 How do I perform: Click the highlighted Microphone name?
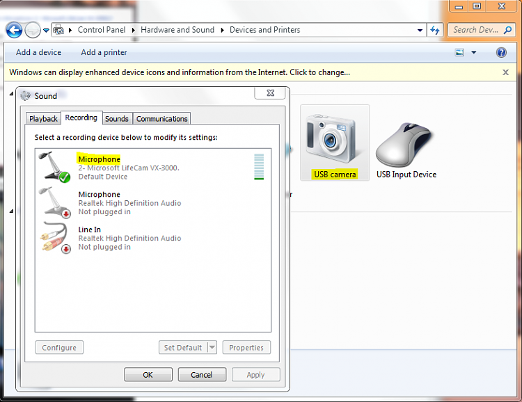[x=100, y=159]
